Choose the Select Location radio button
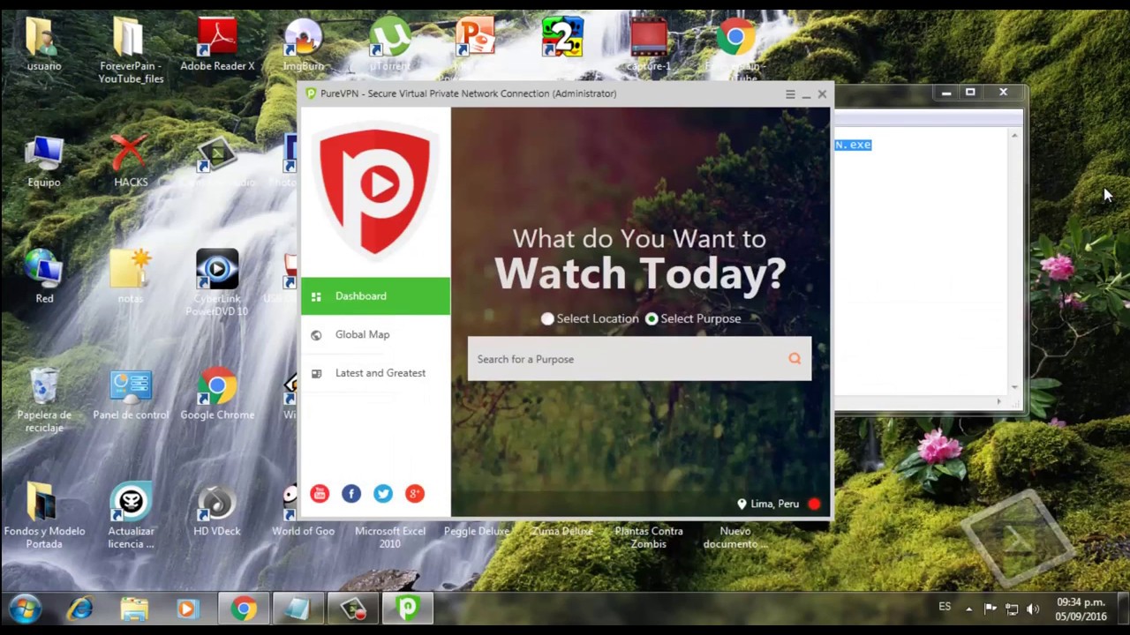The width and height of the screenshot is (1130, 635). 547,319
